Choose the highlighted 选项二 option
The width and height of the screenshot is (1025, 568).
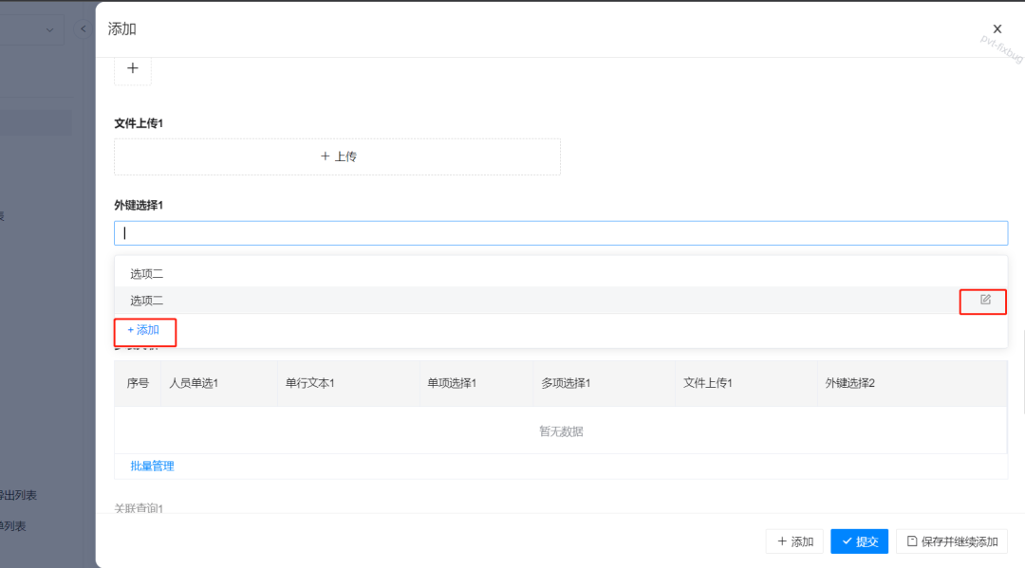[561, 301]
